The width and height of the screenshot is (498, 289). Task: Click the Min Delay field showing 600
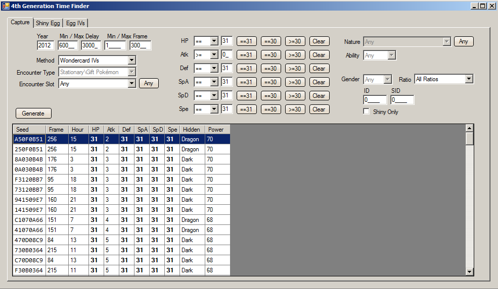tap(68, 45)
